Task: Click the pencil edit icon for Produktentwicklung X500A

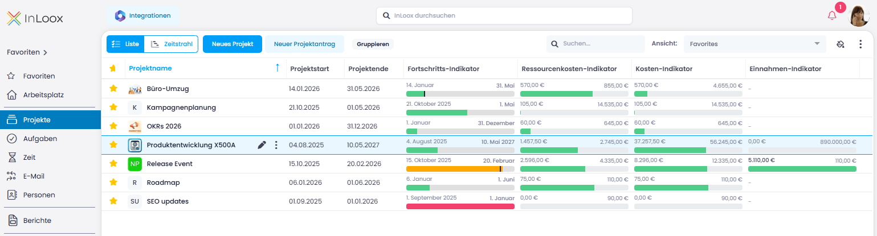Action: (262, 145)
